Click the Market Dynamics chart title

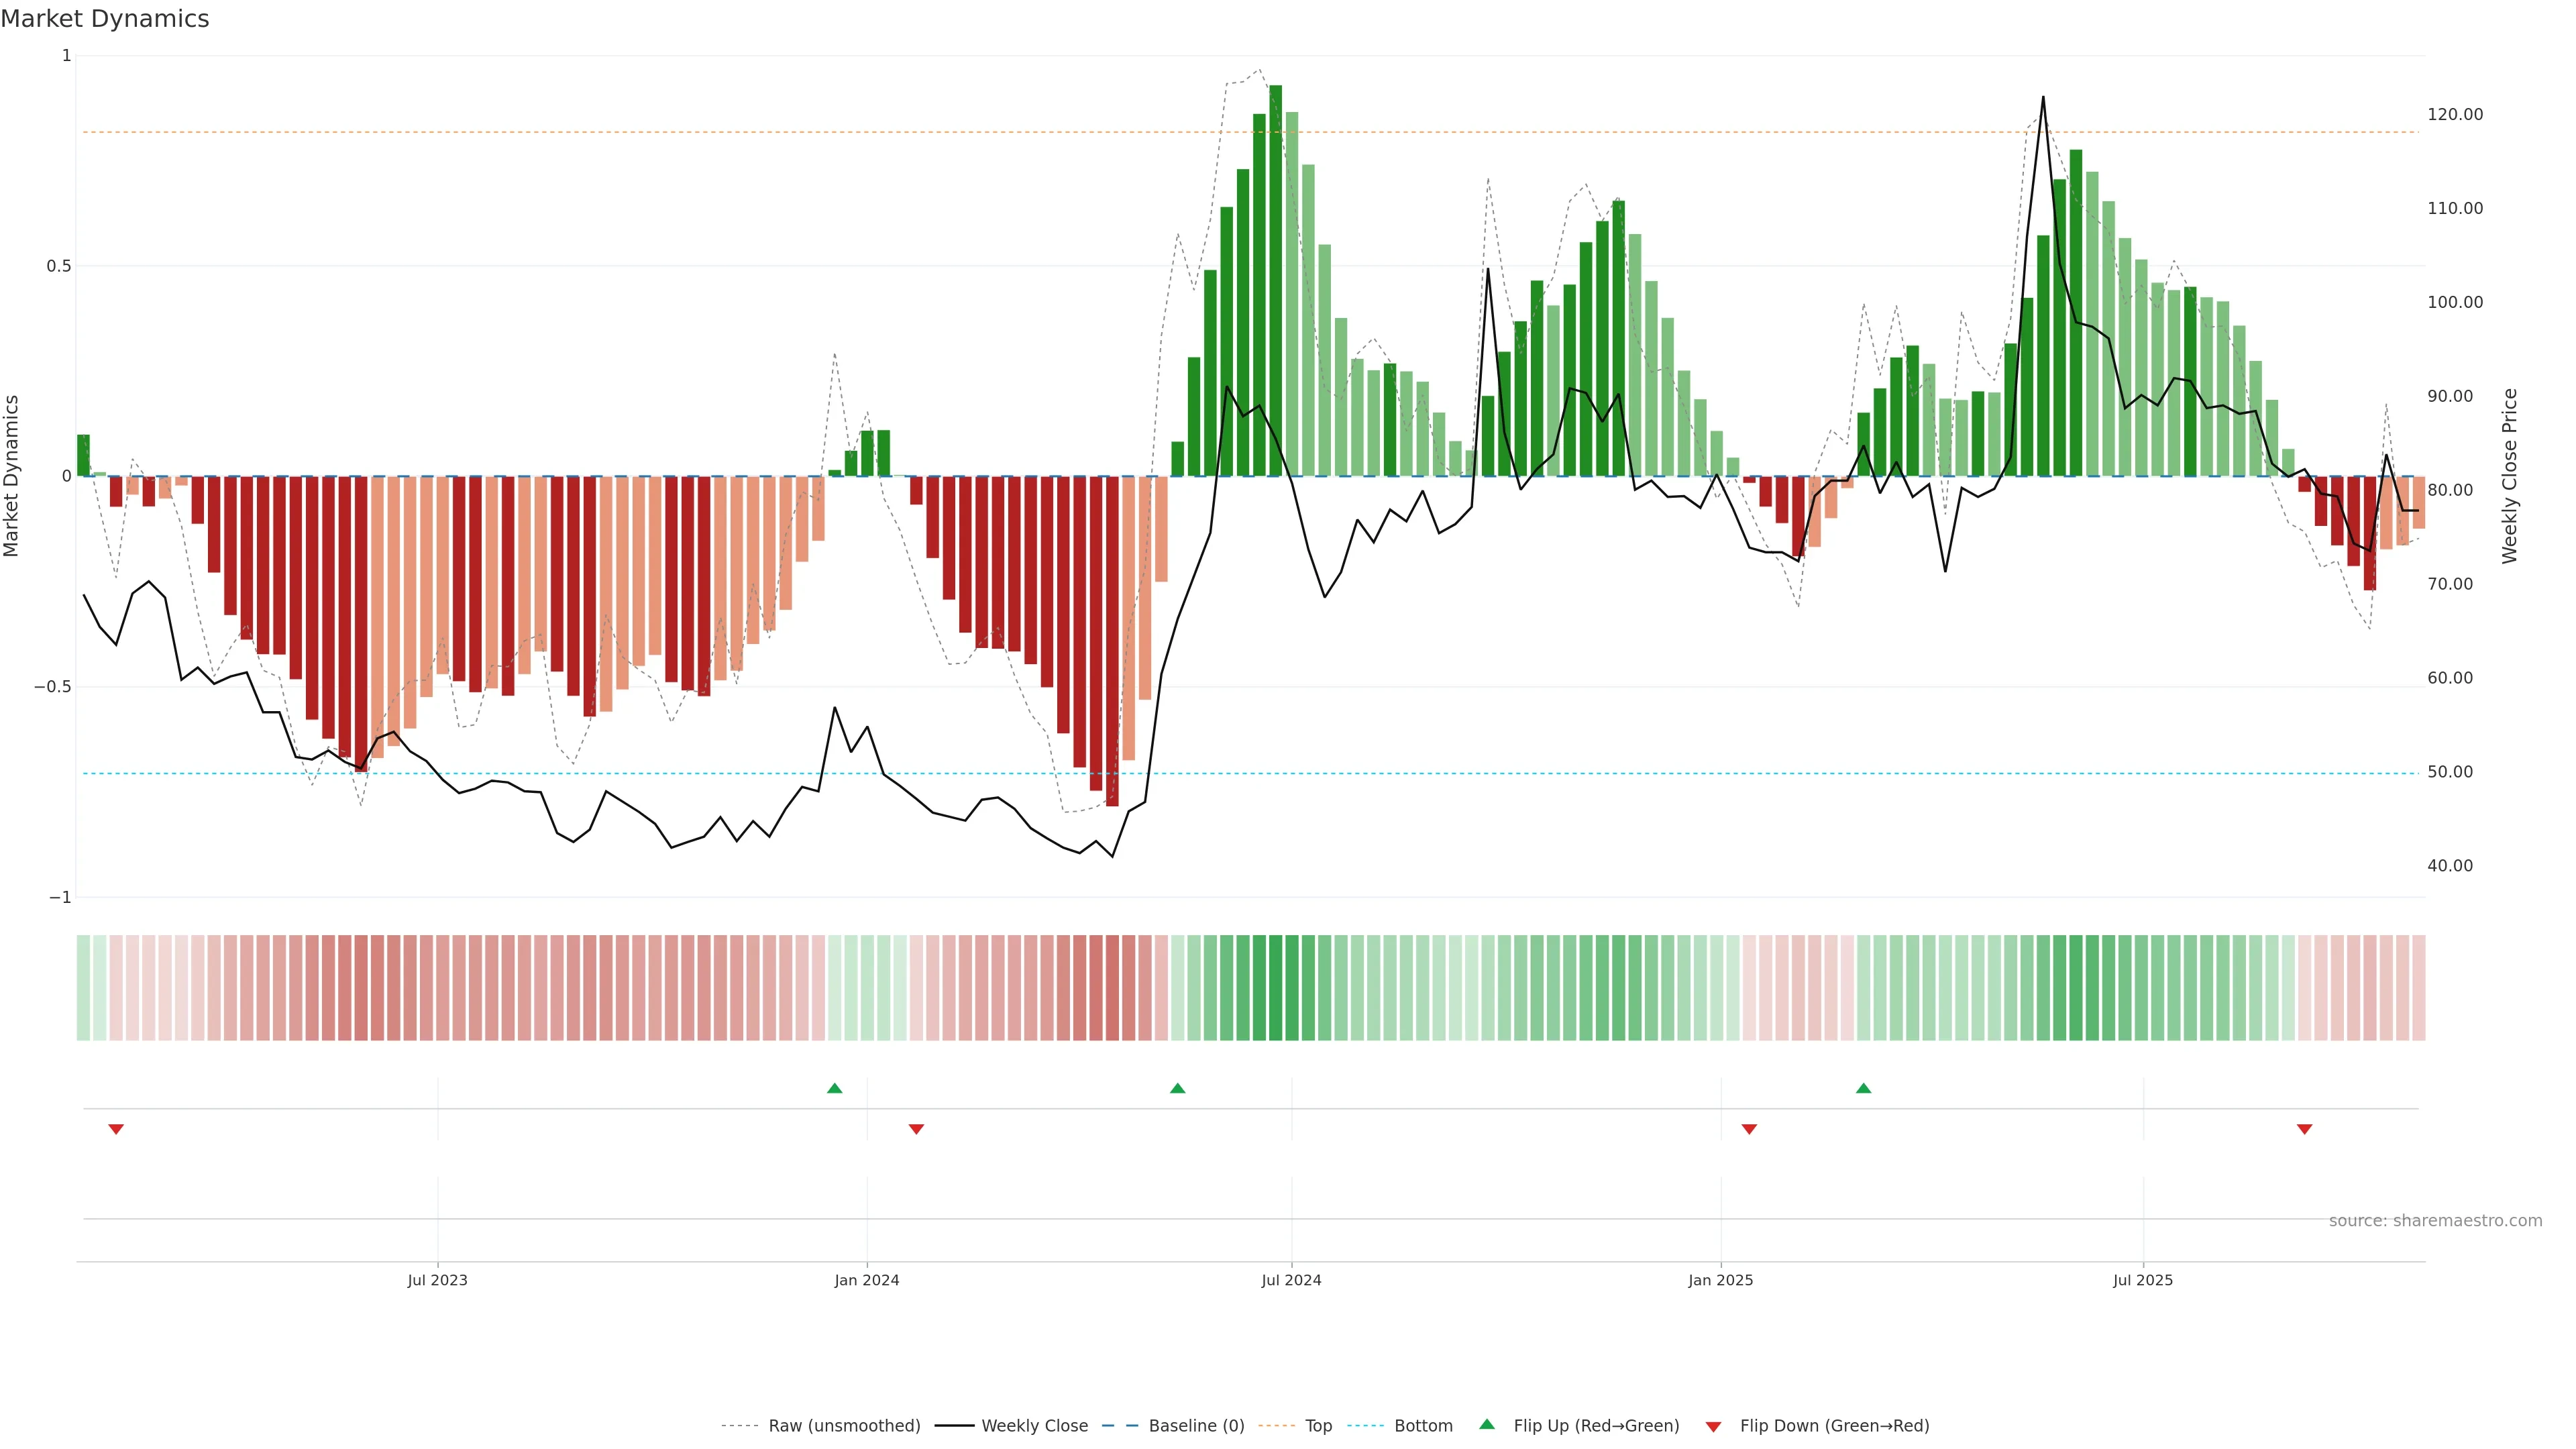[105, 19]
